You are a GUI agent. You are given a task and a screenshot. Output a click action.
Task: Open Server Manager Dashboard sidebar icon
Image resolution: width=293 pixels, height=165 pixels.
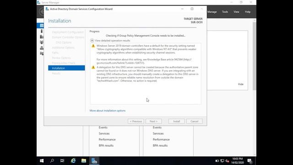tap(42, 26)
